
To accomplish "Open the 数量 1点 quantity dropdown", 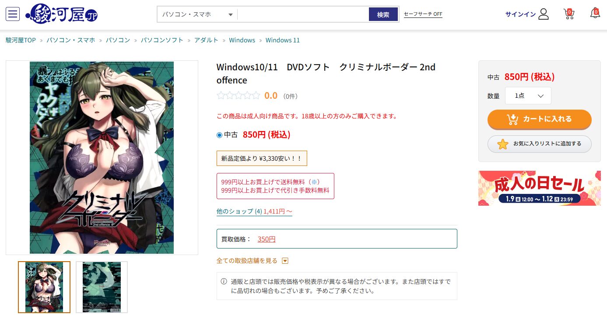I will 528,96.
